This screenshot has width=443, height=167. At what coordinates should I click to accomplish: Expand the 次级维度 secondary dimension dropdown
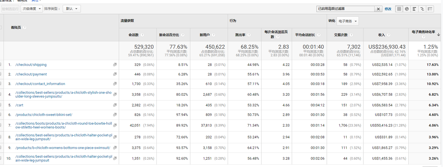[32, 9]
